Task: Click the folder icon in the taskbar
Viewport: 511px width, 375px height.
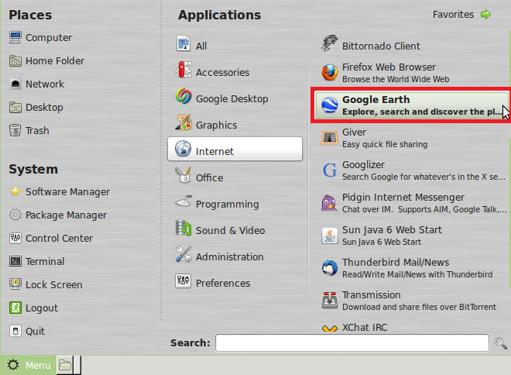Action: (65, 365)
